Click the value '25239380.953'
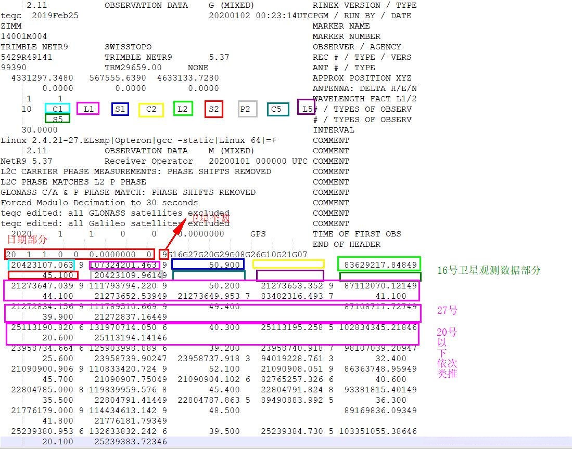Screen dimensions: 572x449 (42, 431)
